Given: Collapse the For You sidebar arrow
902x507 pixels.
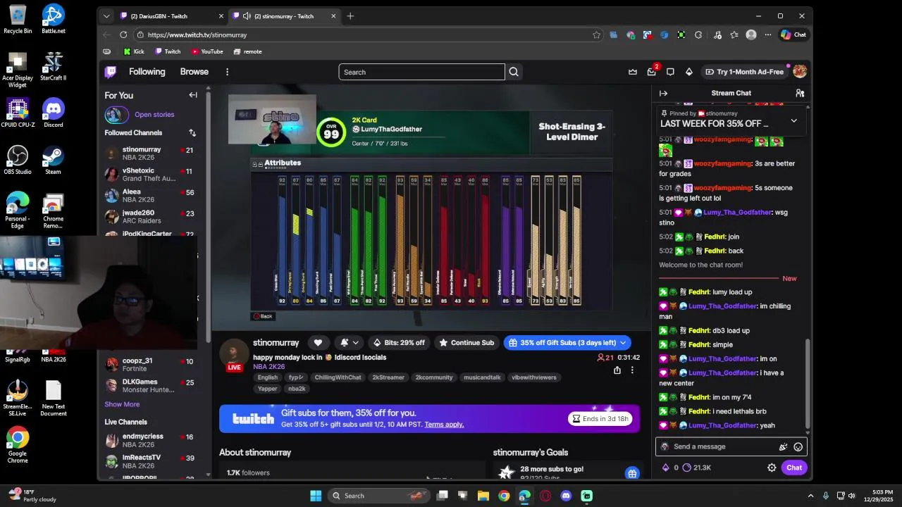Looking at the screenshot, I should (x=193, y=95).
